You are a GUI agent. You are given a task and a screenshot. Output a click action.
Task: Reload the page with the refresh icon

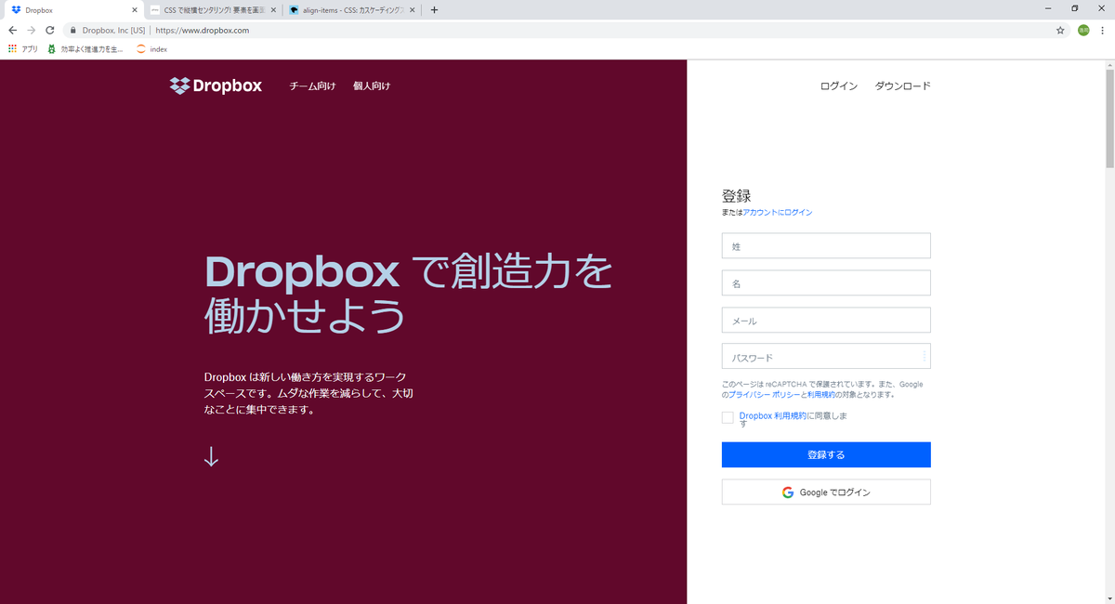tap(49, 30)
